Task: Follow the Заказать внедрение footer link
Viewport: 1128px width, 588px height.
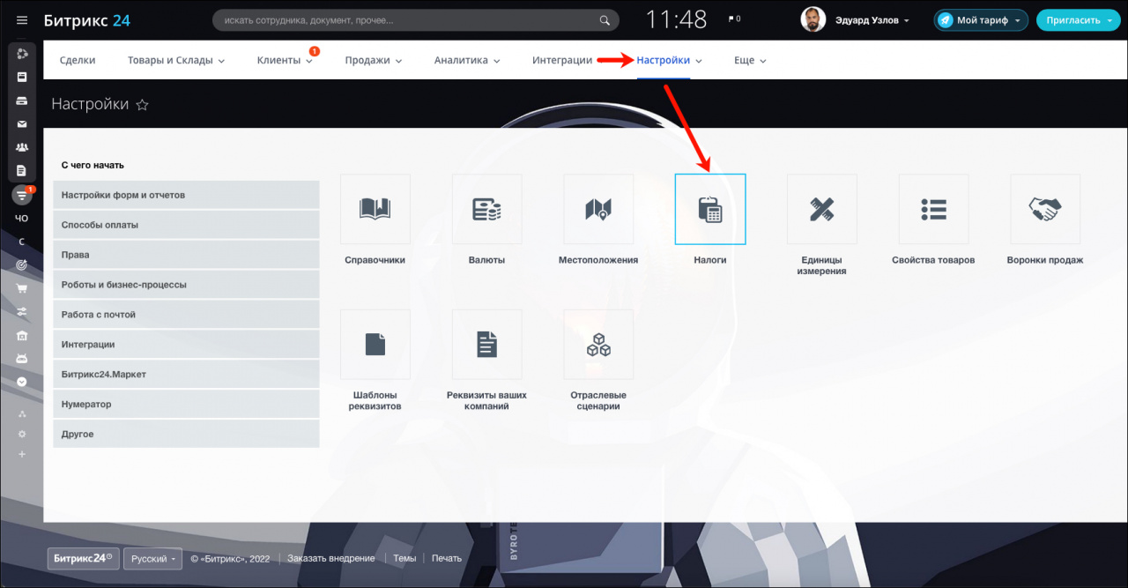Action: click(330, 558)
